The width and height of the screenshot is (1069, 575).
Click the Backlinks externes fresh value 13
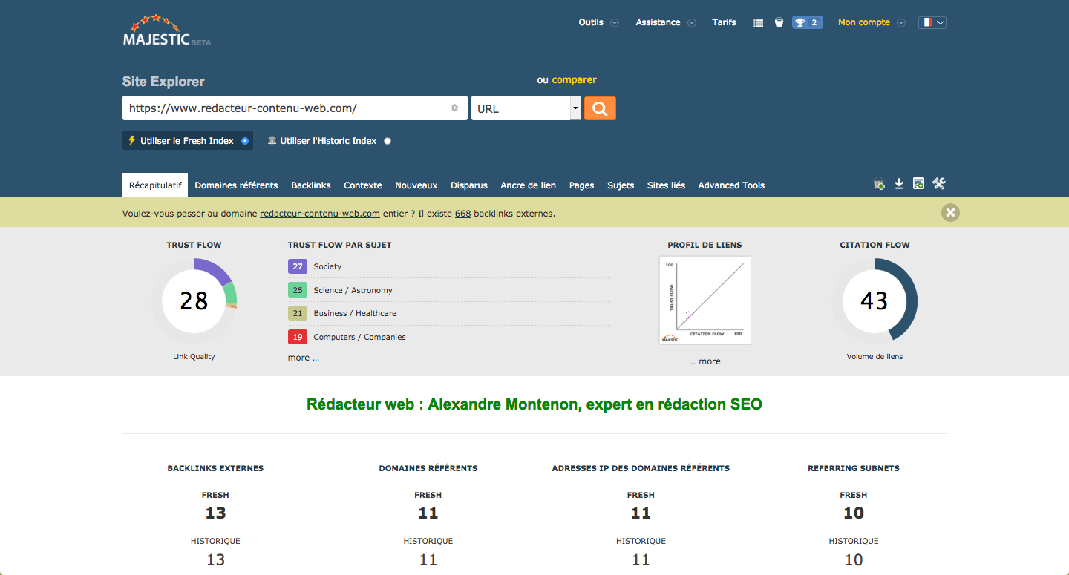coord(215,513)
